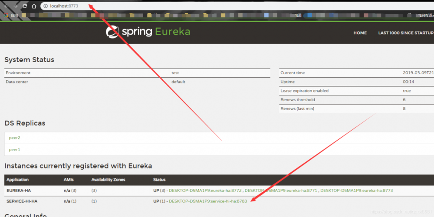434x217 pixels.
Task: Click the browser forward arrow
Action: [x=16, y=6]
